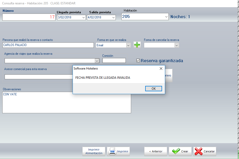Close the Software Hotelero dialog with X
239x159 pixels.
coord(161,69)
